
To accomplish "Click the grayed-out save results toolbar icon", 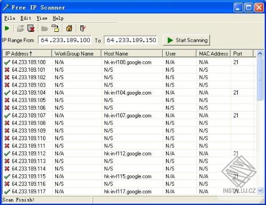I will point(21,29).
